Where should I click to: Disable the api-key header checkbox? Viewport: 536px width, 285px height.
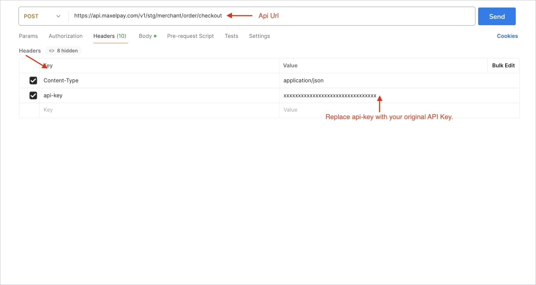(x=33, y=95)
